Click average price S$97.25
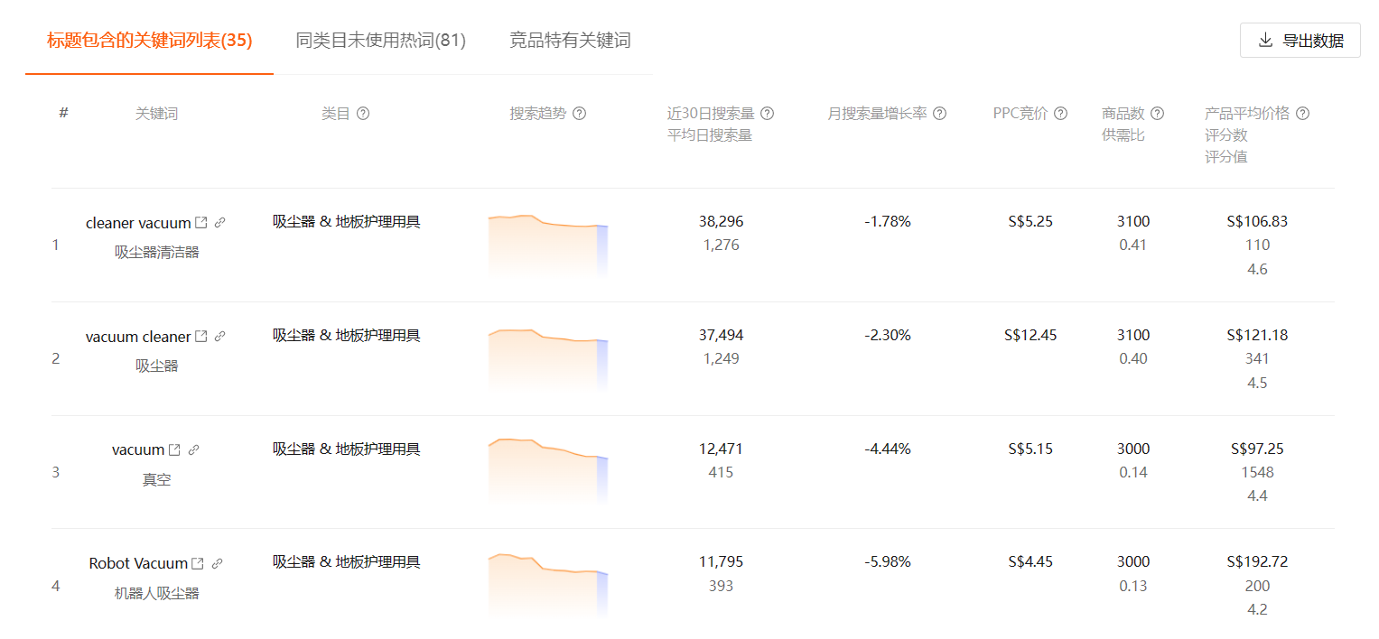This screenshot has height=639, width=1379. (x=1257, y=449)
